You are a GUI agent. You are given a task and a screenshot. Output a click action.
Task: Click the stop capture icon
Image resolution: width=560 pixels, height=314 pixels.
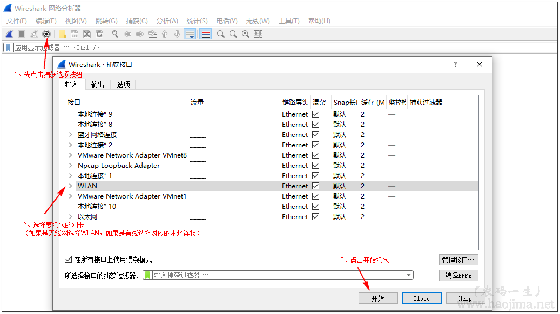[x=21, y=33]
